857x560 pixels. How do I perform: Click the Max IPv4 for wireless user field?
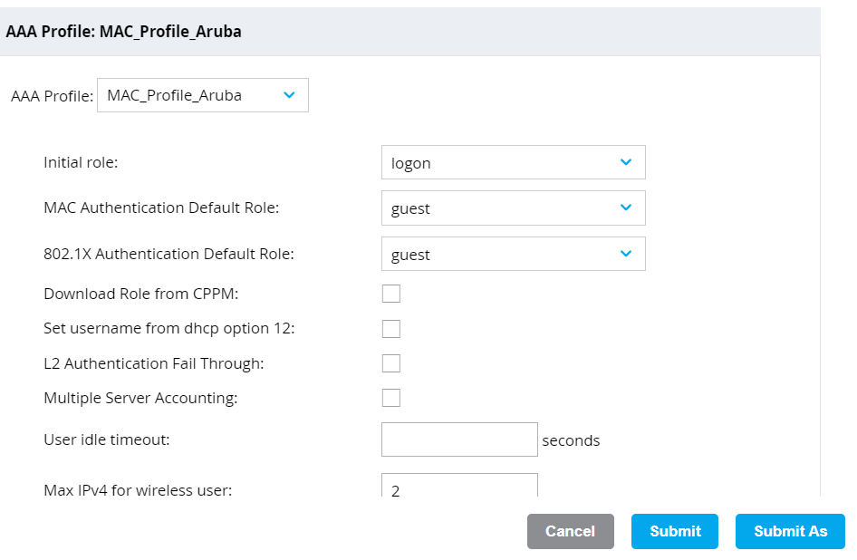pos(459,486)
